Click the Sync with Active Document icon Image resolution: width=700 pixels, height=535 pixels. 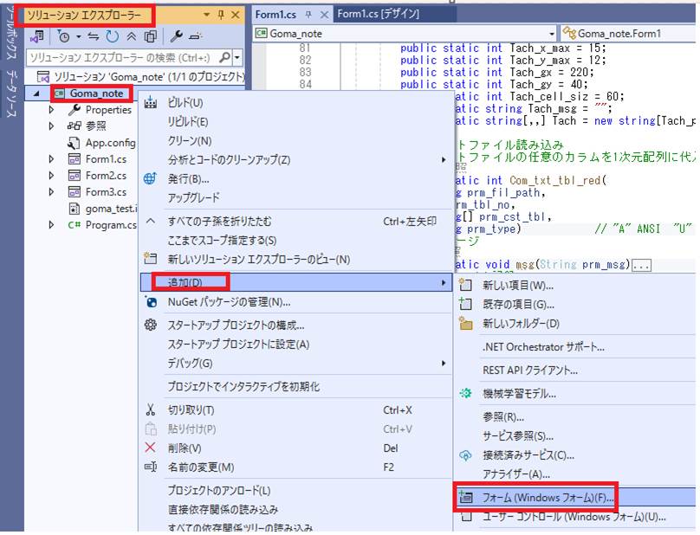94,36
